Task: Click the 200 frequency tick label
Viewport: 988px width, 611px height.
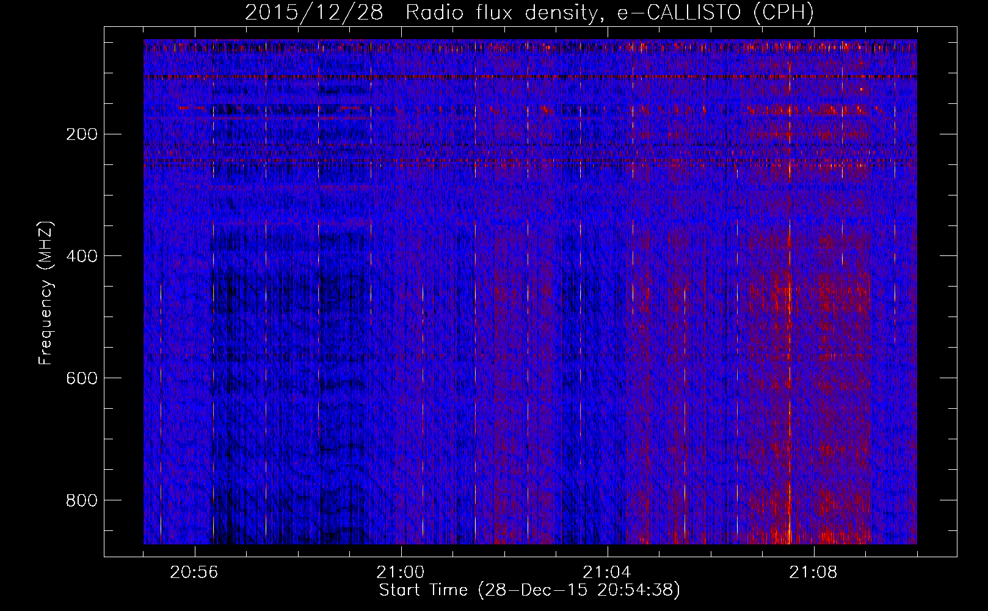Action: [x=82, y=134]
